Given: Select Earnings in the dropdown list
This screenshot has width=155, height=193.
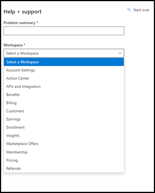Looking at the screenshot, I should click(64, 119).
